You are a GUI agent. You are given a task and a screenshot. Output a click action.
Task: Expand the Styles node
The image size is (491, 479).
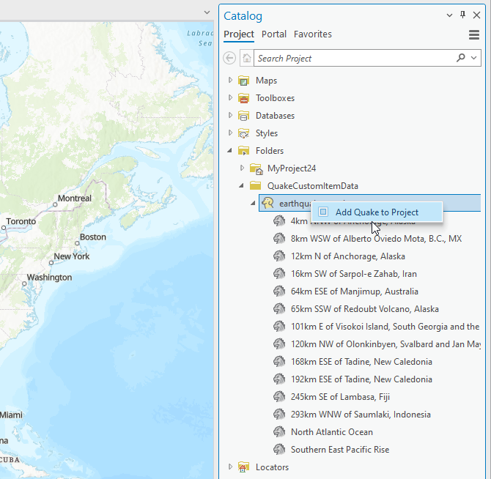(x=230, y=133)
